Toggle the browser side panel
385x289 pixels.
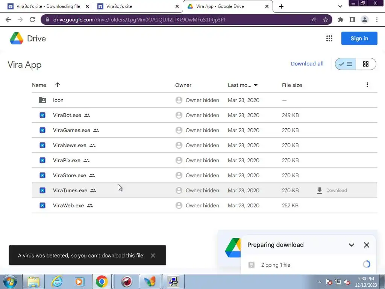[x=353, y=20]
